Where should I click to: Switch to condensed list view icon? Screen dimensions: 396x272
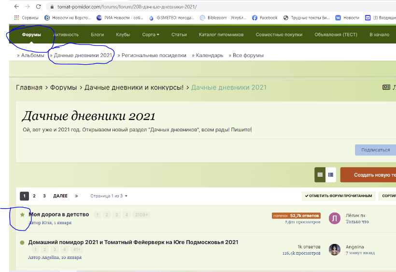click(320, 175)
